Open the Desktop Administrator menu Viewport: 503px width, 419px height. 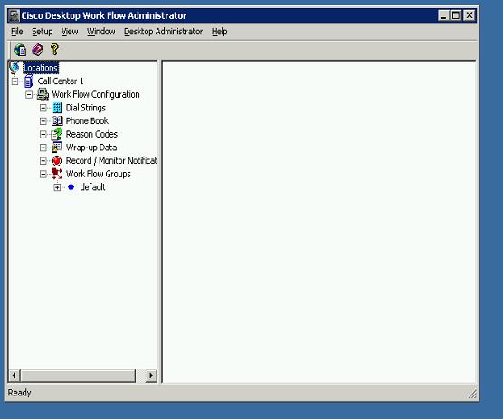click(163, 32)
